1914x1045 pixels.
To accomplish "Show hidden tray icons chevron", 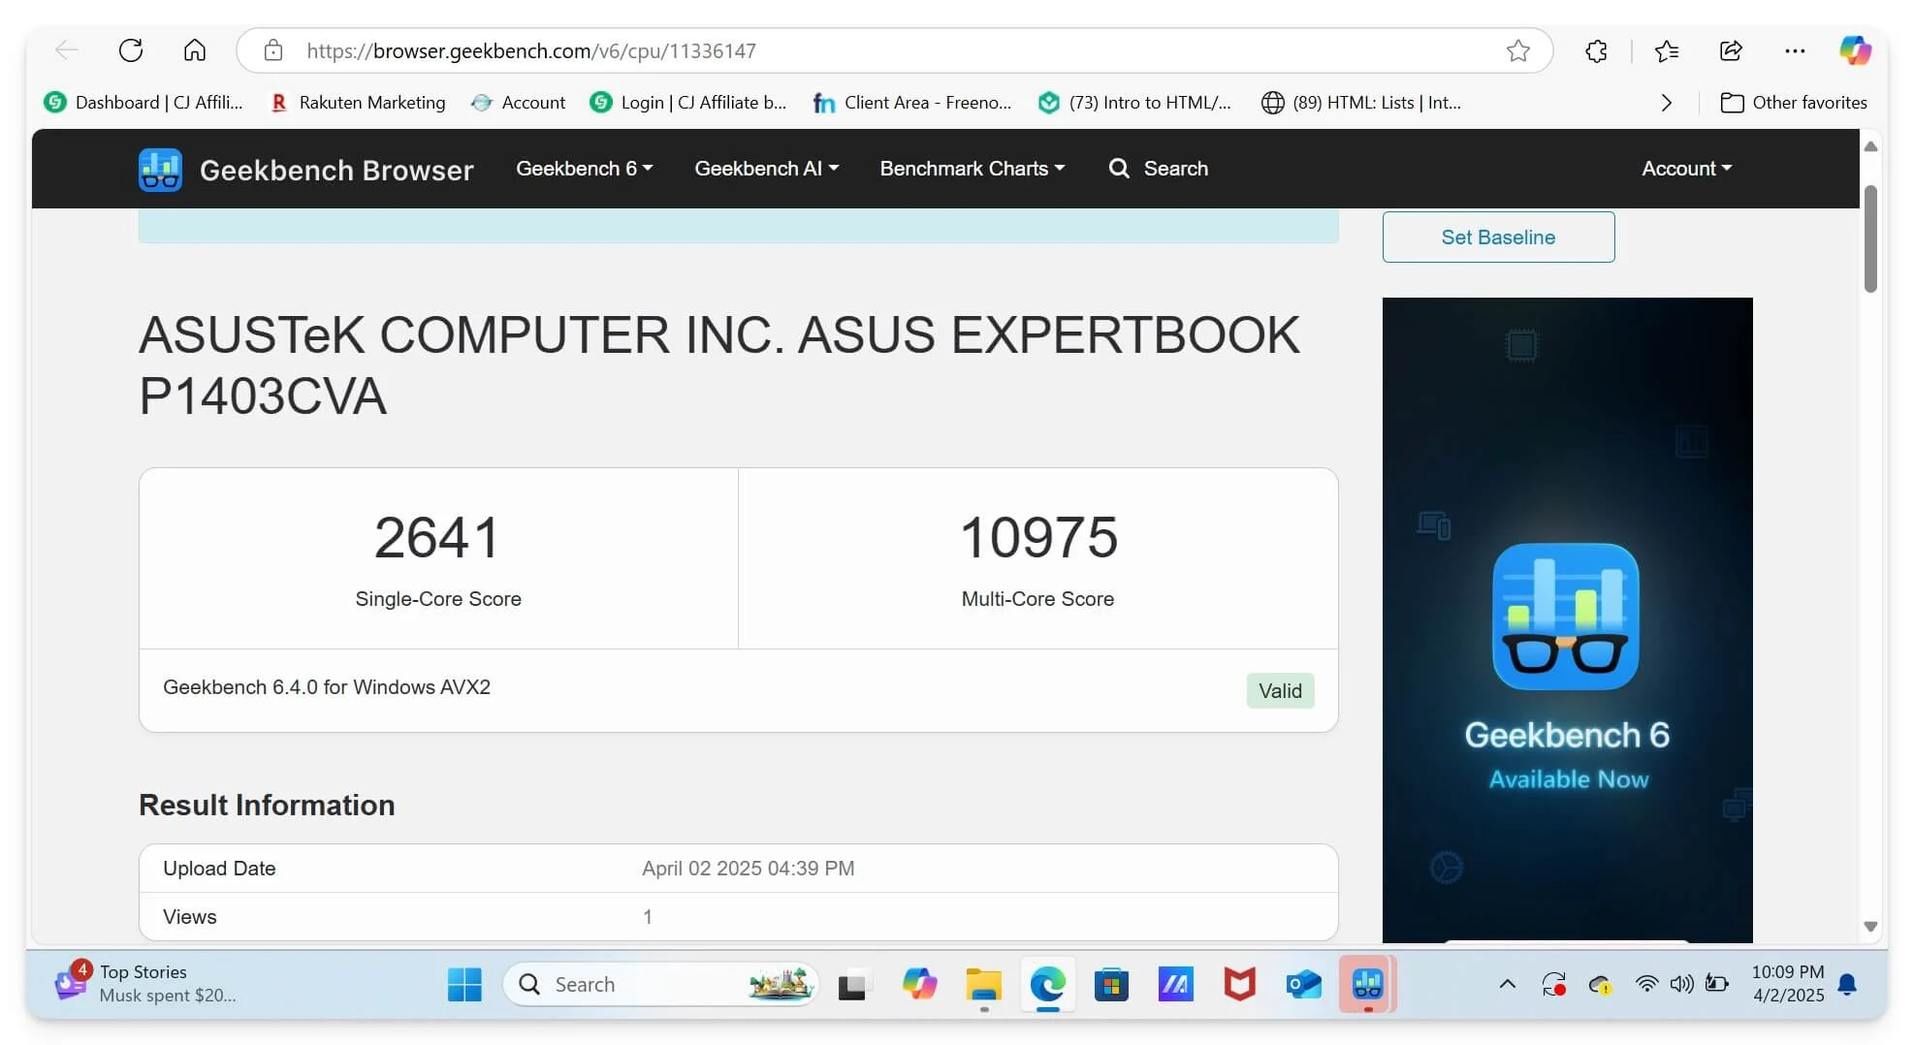I will 1507,985.
